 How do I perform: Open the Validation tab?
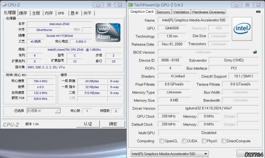(x=181, y=12)
